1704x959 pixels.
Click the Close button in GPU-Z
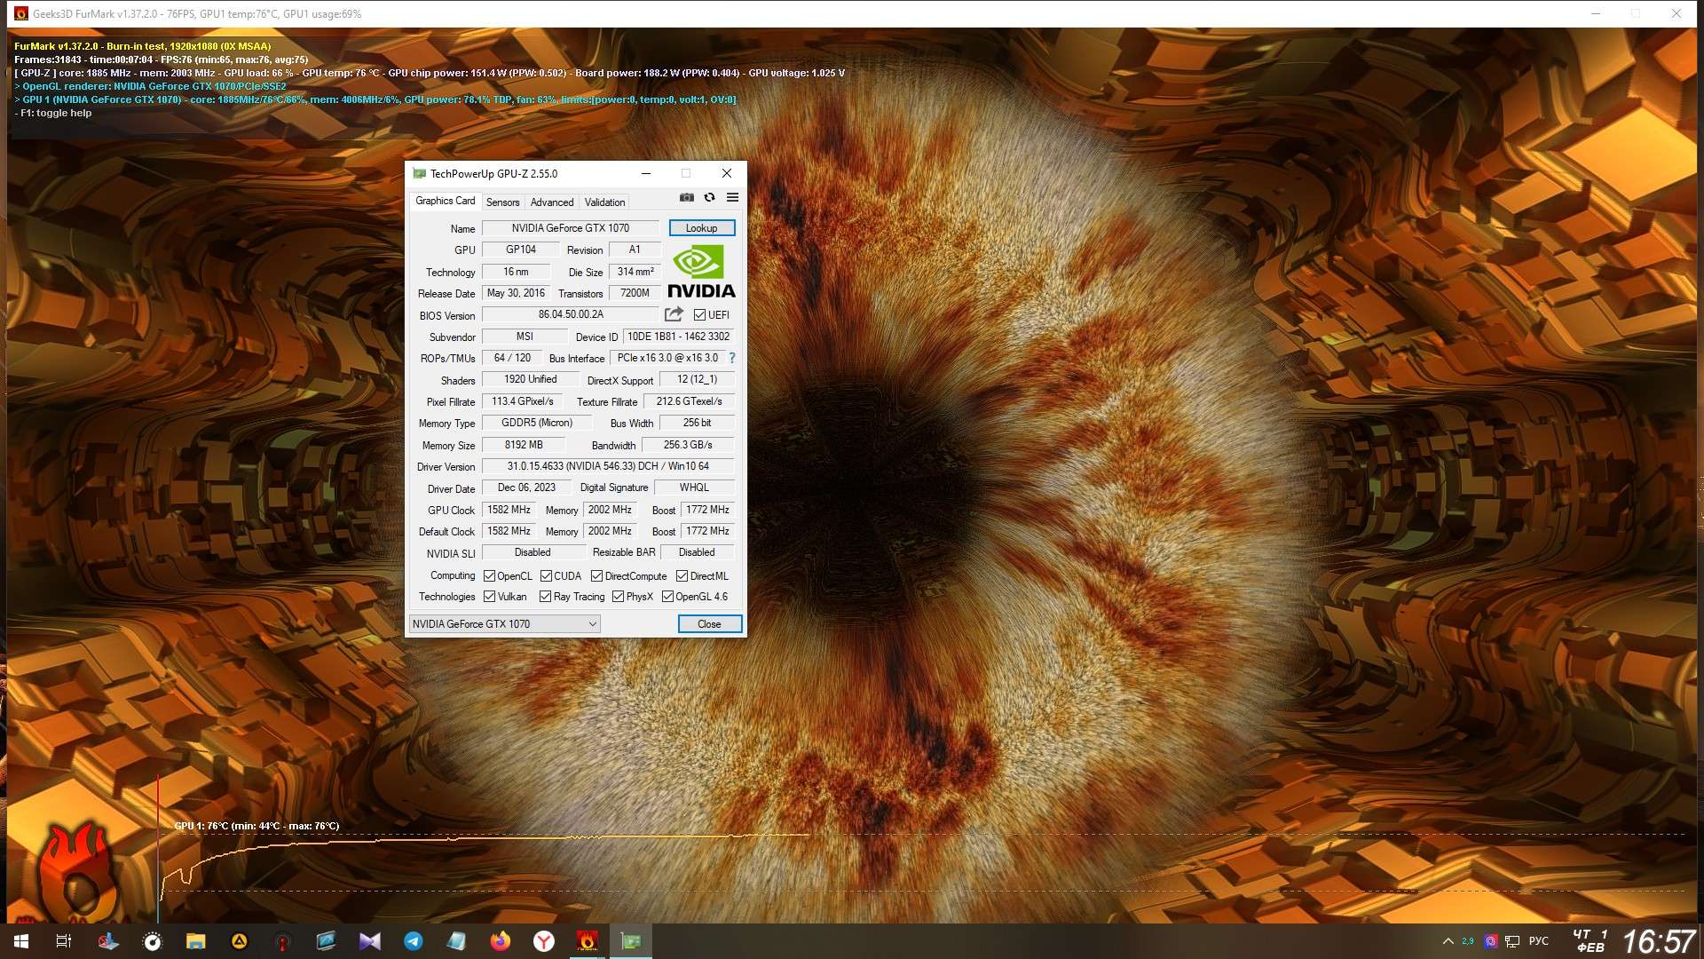tap(709, 624)
